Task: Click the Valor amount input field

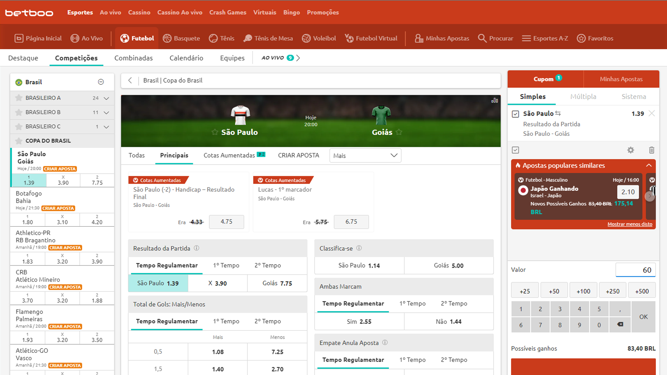Action: point(635,270)
